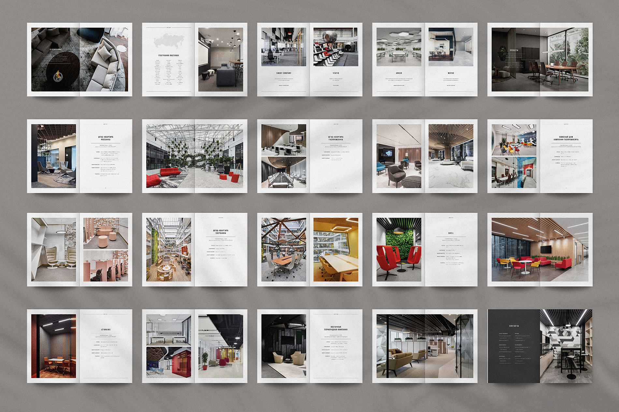Open the open-office spread with beige sofas
619x412 pixels.
(x=425, y=346)
